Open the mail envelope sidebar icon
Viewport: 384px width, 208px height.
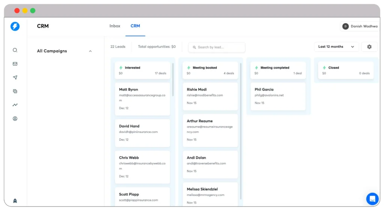coord(15,64)
